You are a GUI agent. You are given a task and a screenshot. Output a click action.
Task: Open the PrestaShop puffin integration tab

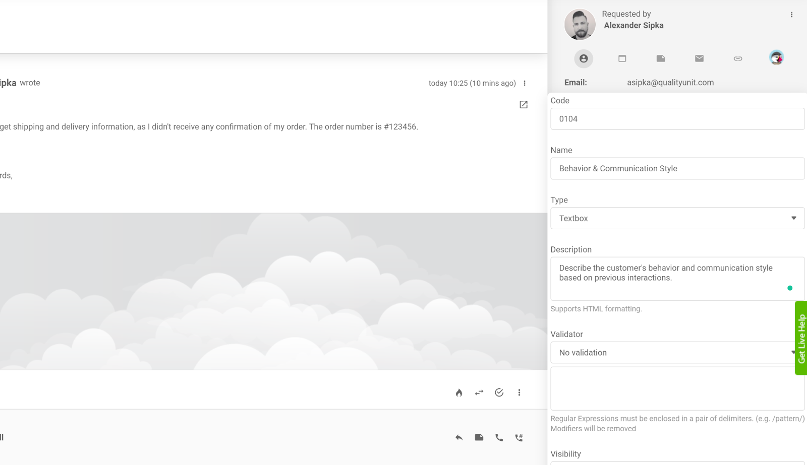point(776,58)
